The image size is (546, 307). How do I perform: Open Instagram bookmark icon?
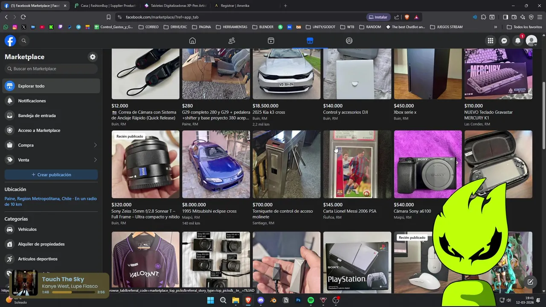point(15,27)
